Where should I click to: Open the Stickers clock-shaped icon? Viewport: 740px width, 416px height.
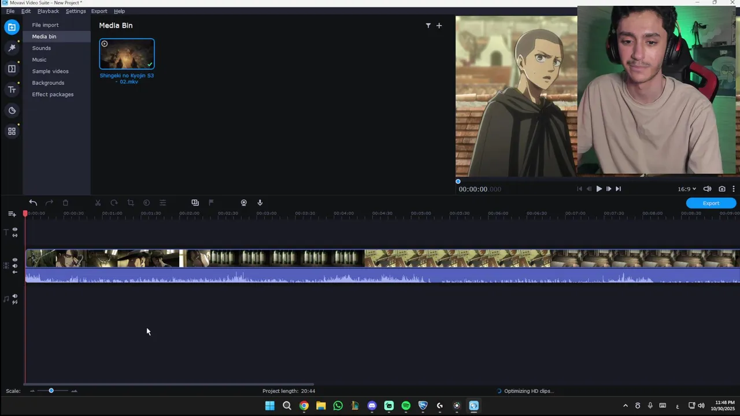tap(12, 110)
